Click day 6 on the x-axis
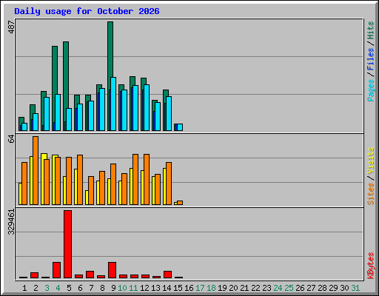The width and height of the screenshot is (379, 296). pyautogui.click(x=80, y=288)
